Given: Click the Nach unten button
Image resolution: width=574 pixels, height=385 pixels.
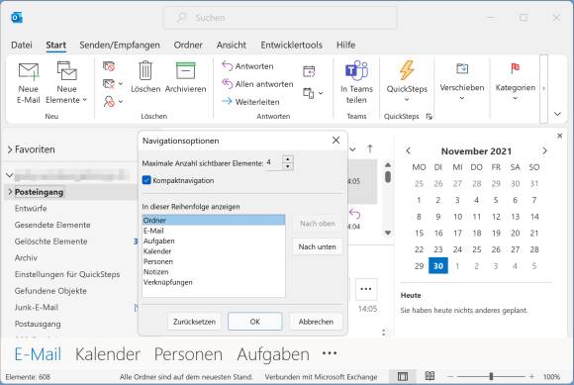Looking at the screenshot, I should (318, 247).
